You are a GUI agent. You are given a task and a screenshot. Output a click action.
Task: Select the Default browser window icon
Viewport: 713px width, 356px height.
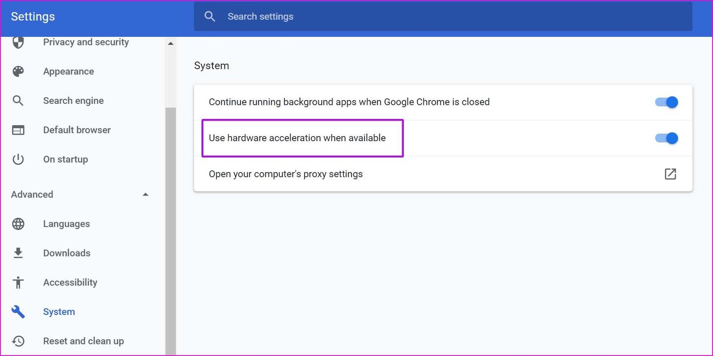click(x=18, y=130)
